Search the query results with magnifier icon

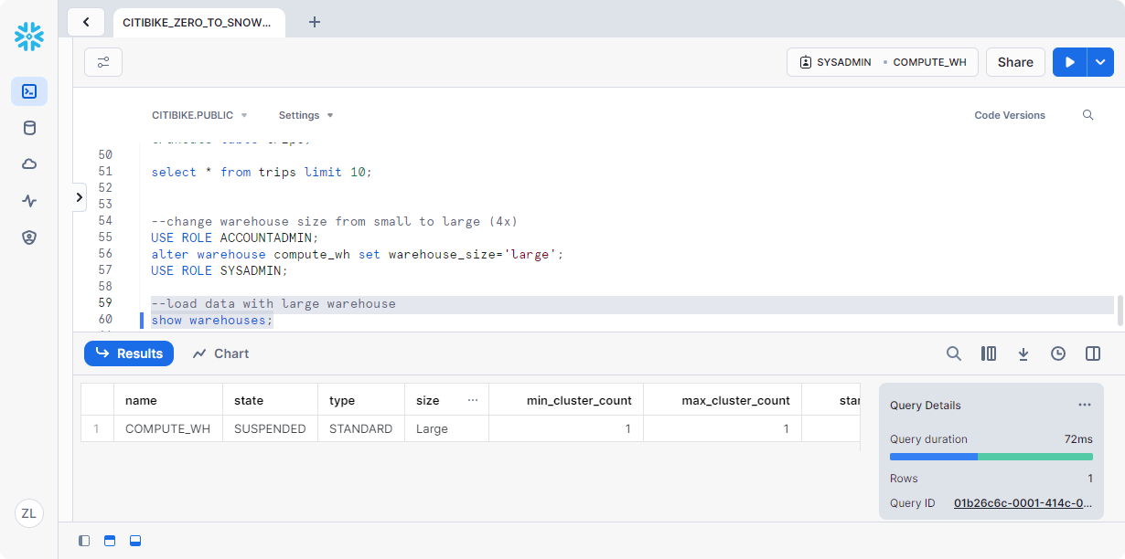tap(954, 353)
